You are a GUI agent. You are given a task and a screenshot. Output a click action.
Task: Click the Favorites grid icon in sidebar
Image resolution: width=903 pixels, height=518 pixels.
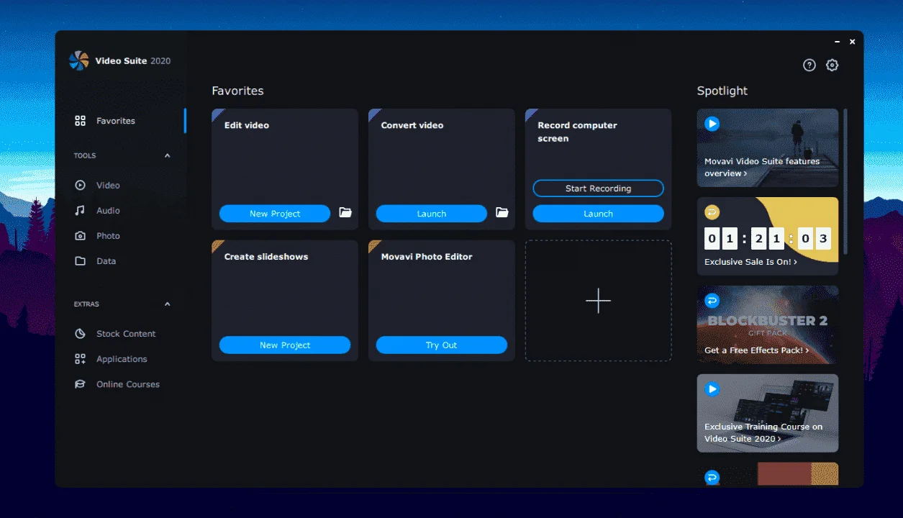coord(81,121)
